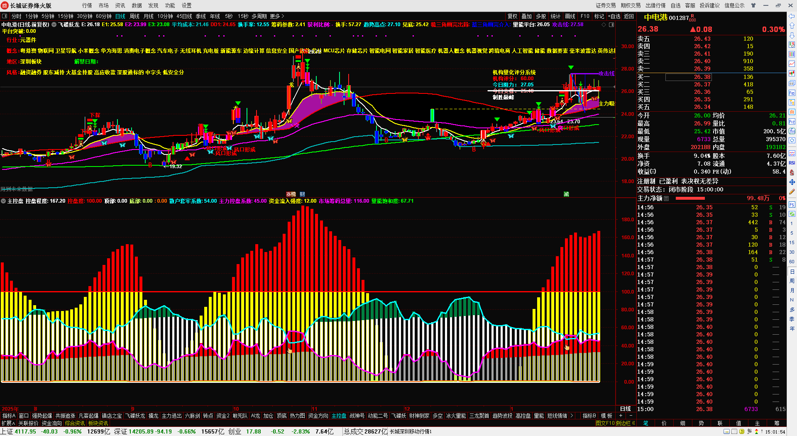
Task: Select the 5-minute period in right sidebar
Action: pos(792,233)
